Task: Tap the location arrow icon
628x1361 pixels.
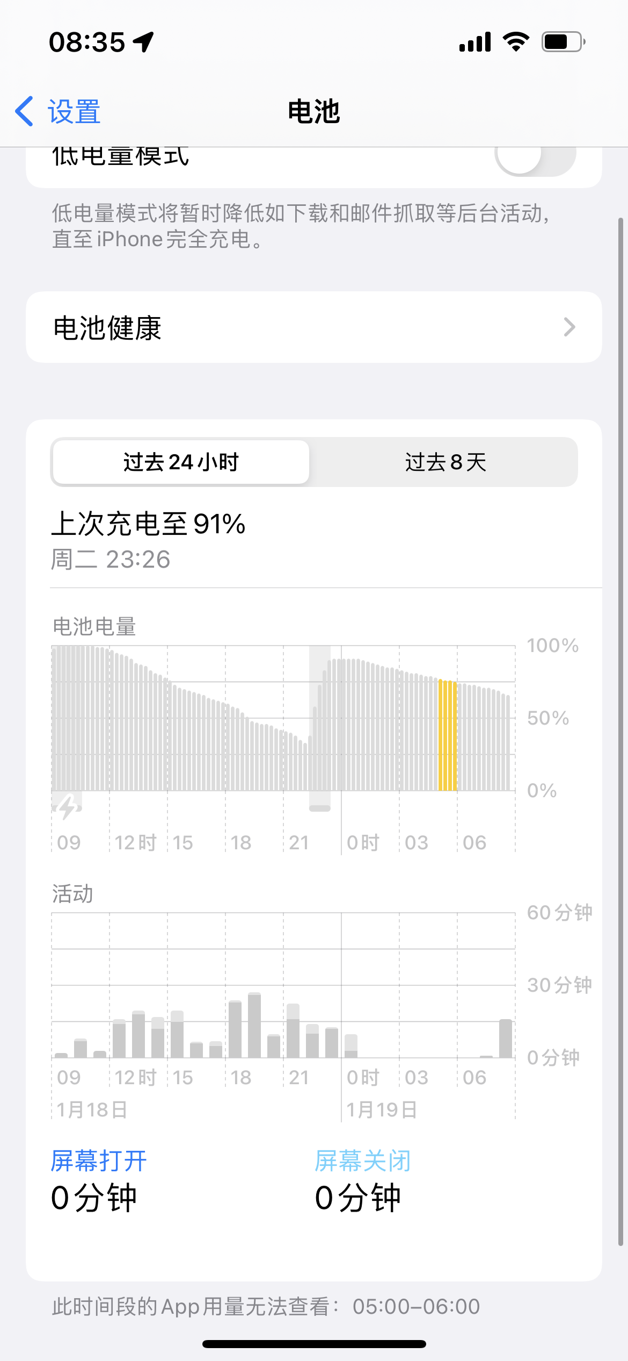Action: (x=144, y=42)
